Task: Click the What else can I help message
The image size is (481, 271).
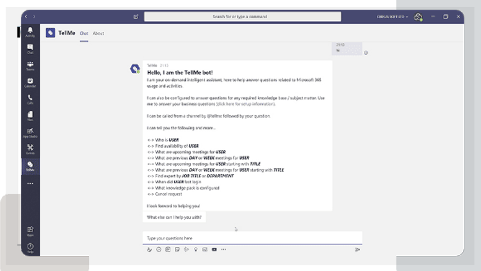Action: [174, 217]
